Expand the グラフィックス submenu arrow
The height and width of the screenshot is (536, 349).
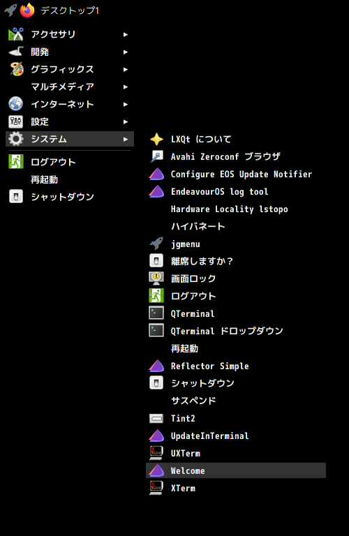point(126,69)
